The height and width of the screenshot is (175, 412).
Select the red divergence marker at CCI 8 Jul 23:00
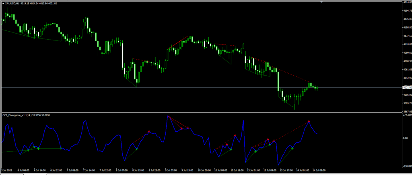149,131
